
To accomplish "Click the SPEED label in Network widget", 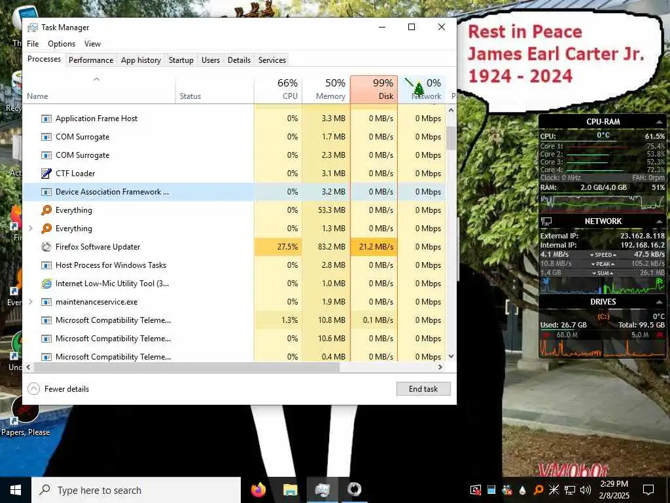I will (x=603, y=255).
